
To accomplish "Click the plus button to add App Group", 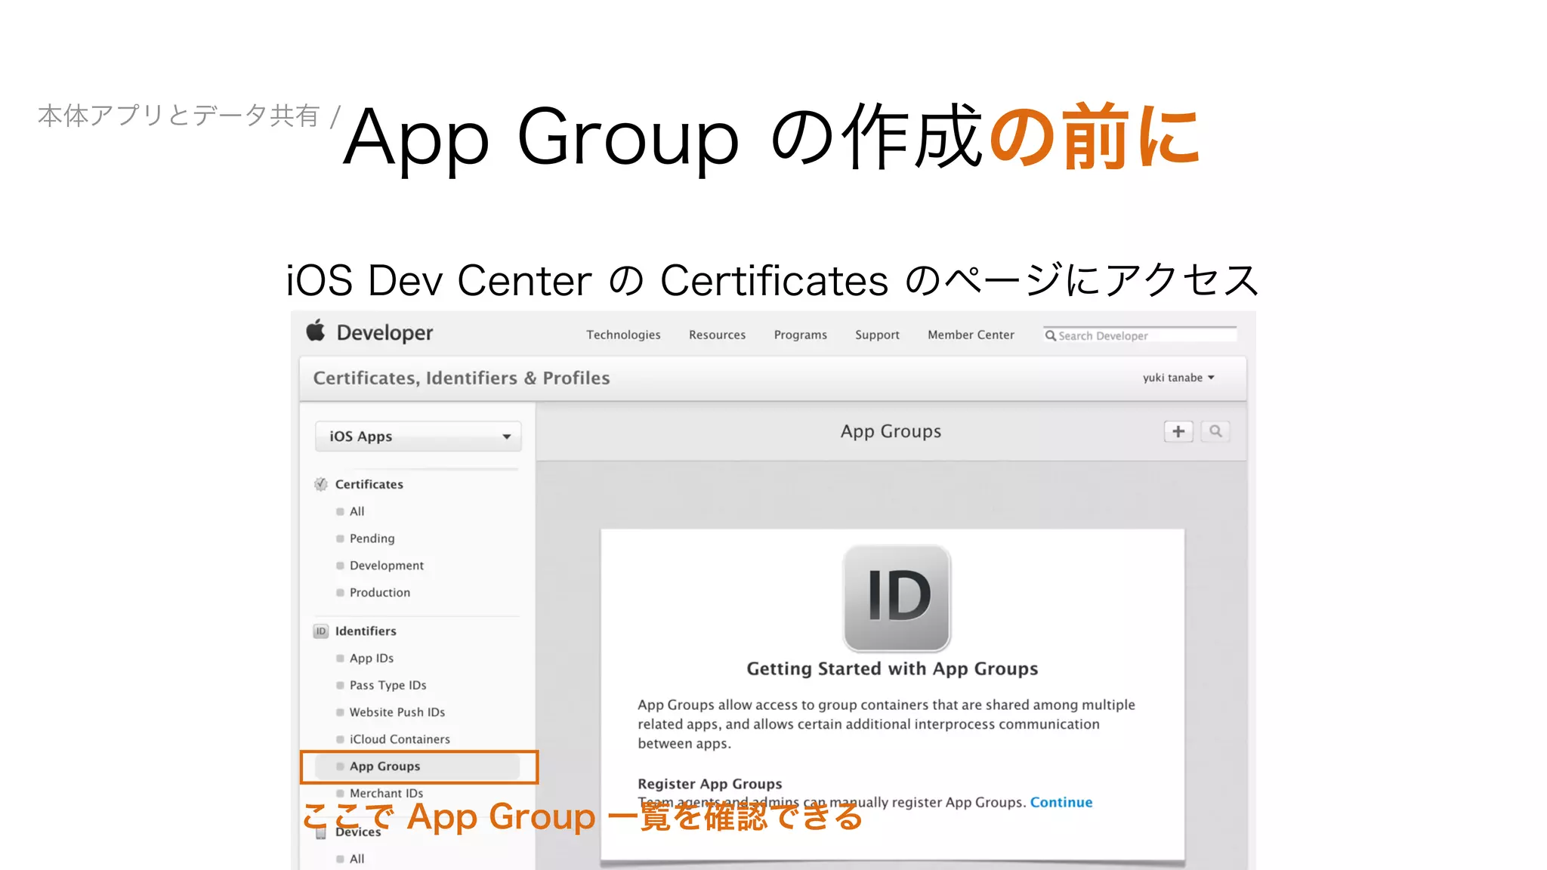I will coord(1178,431).
